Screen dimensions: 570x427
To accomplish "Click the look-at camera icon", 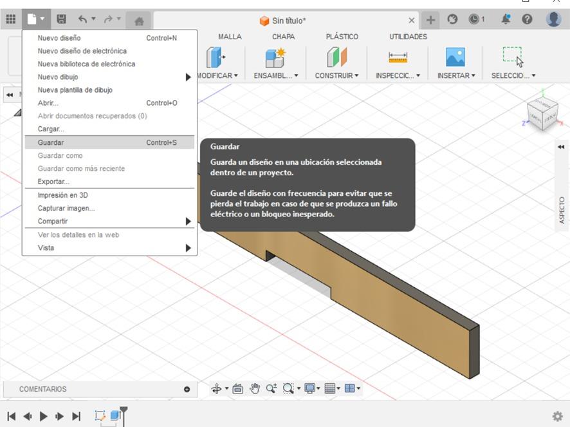I will 238,388.
